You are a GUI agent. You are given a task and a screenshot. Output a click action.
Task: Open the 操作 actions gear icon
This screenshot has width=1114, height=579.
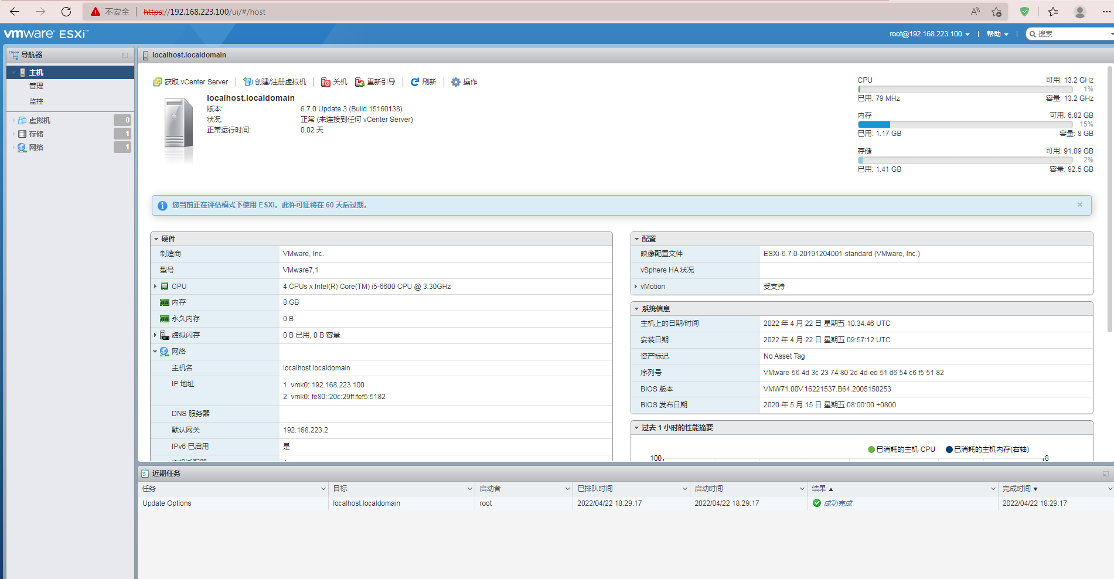[x=456, y=81]
